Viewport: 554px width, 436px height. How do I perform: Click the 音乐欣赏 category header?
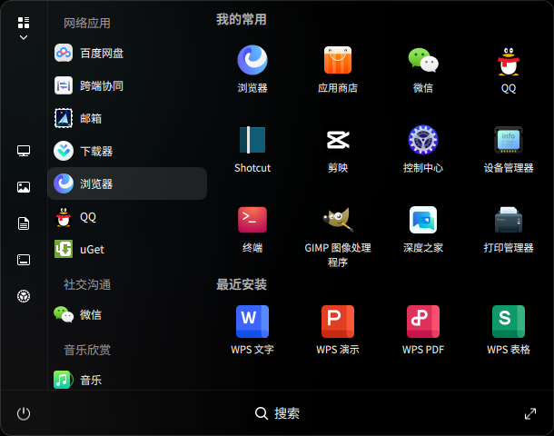pos(87,350)
